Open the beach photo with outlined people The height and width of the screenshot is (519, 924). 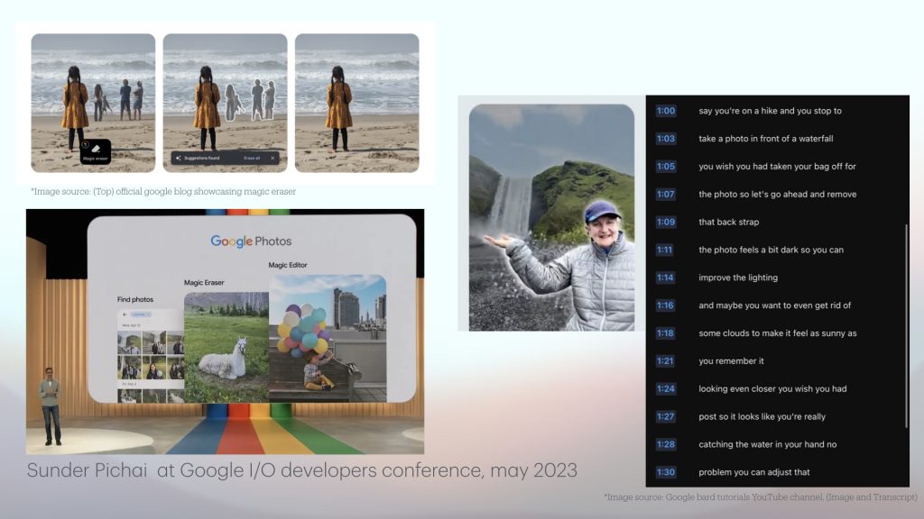click(225, 103)
